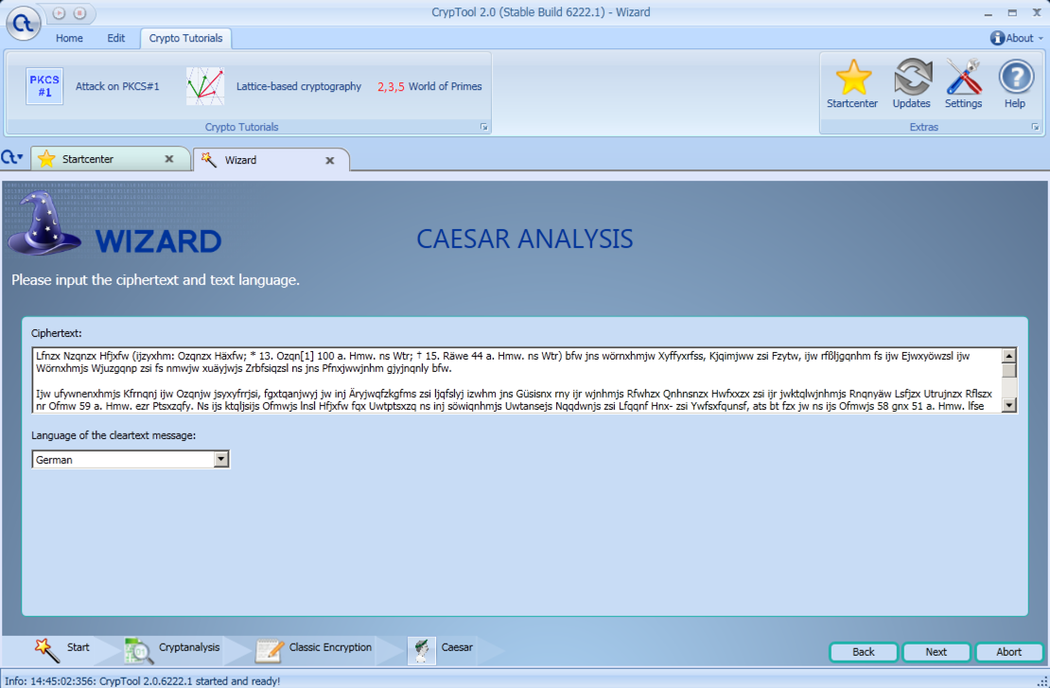Click the Ciphertext label
Viewport: 1050px width, 688px height.
click(x=56, y=333)
